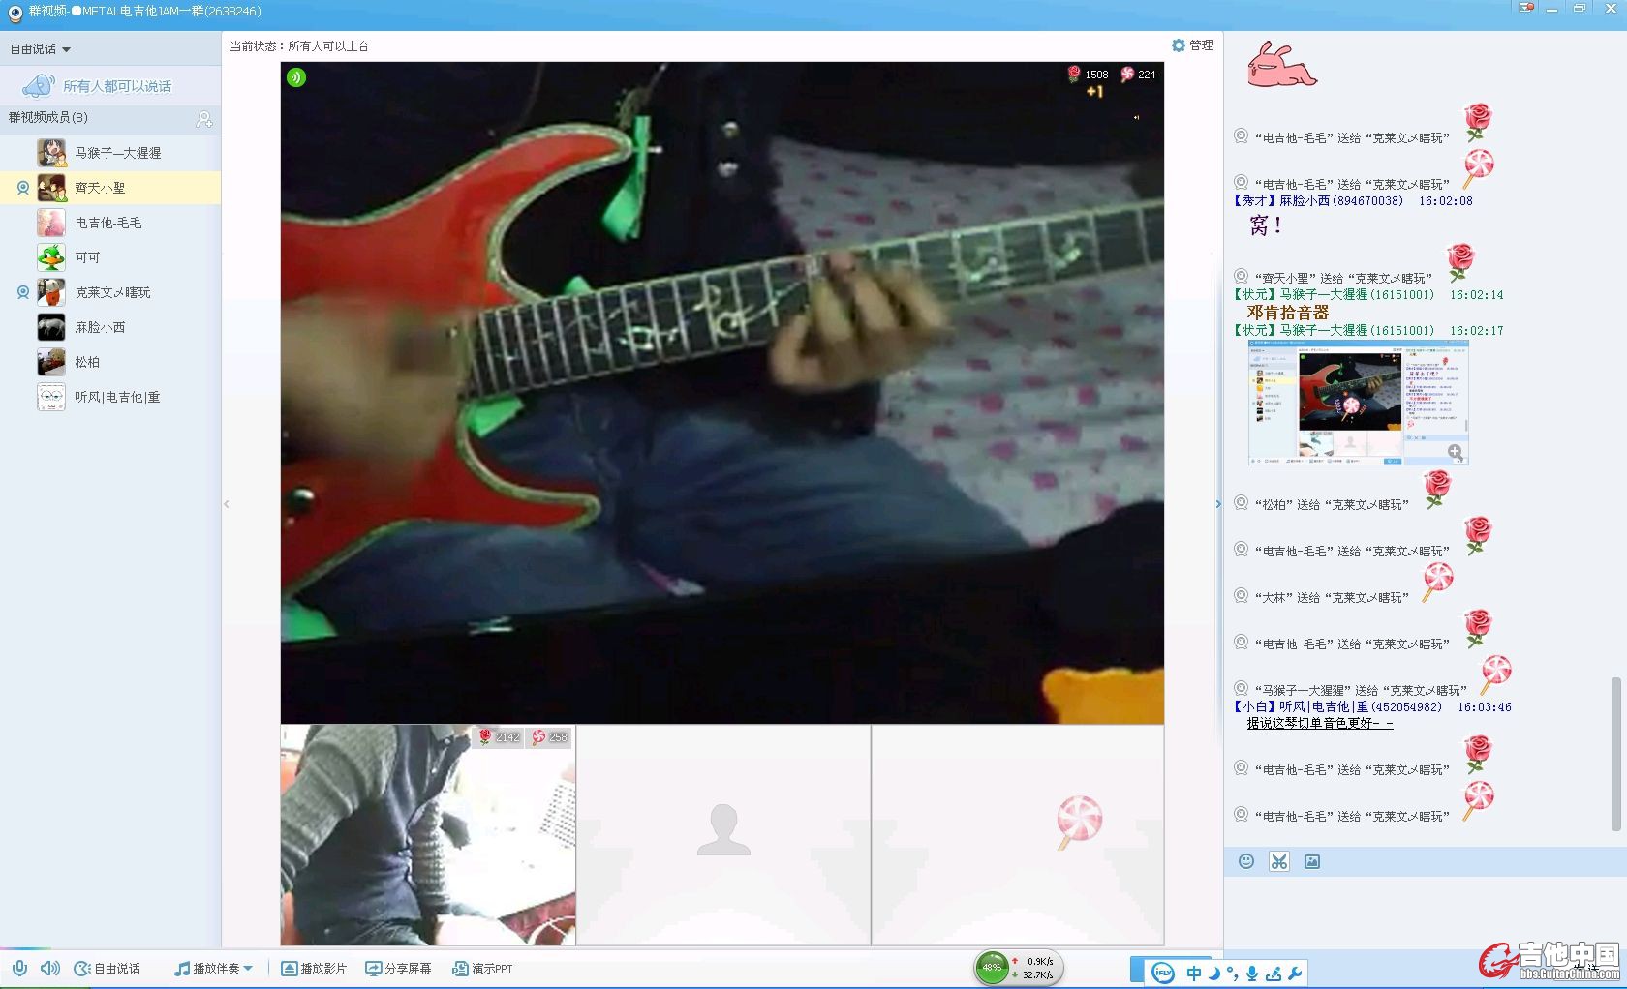Click the scissors screenshot tool
This screenshot has width=1627, height=989.
[1279, 861]
